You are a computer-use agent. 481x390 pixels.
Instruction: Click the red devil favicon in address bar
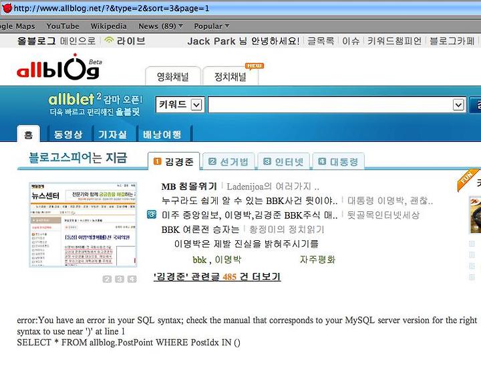(7, 8)
